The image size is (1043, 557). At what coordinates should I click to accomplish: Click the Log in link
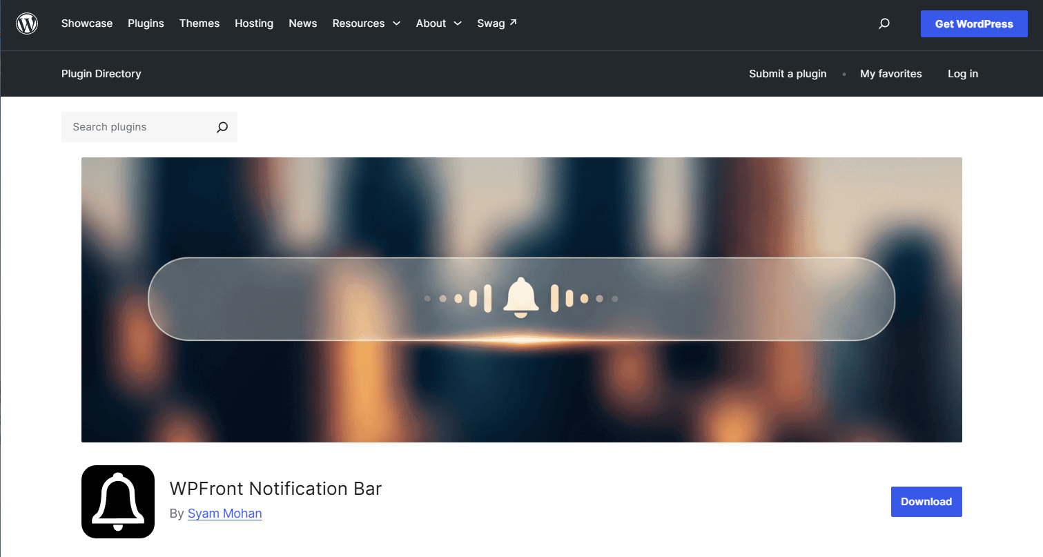tap(963, 74)
